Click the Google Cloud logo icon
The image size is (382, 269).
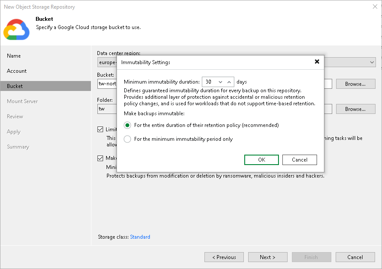[16, 29]
